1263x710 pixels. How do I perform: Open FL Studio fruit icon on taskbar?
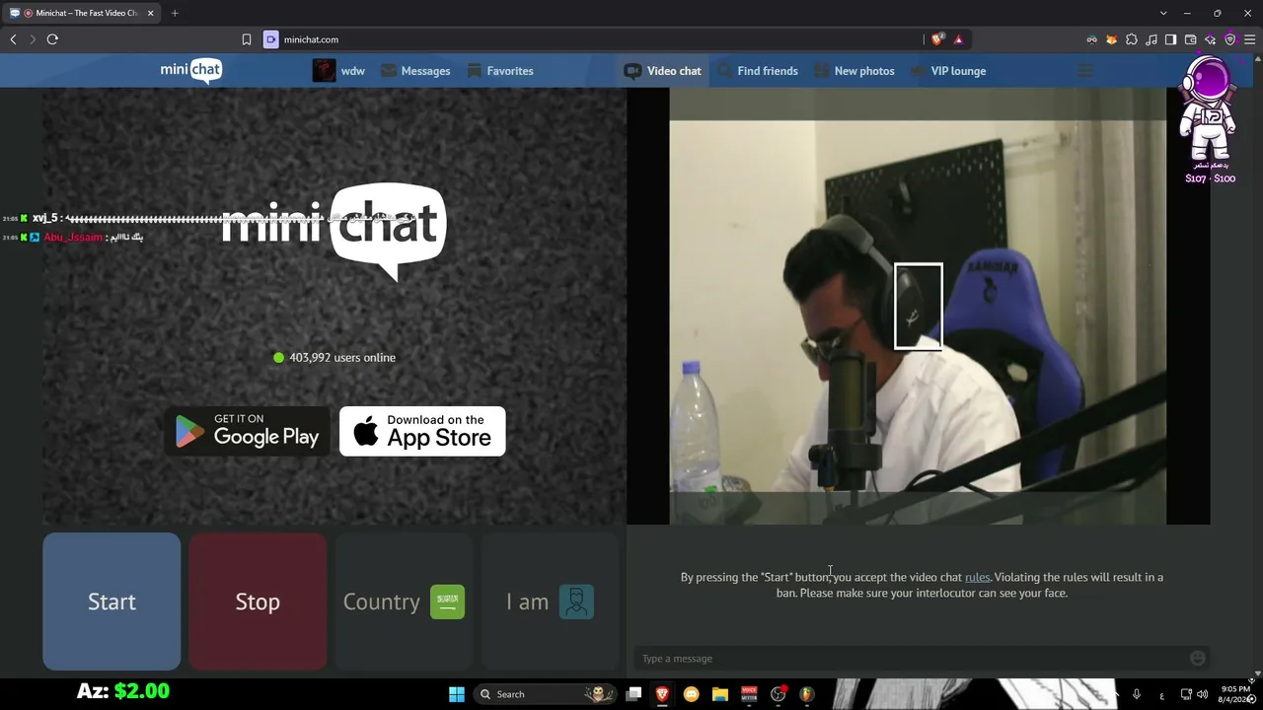click(x=807, y=694)
